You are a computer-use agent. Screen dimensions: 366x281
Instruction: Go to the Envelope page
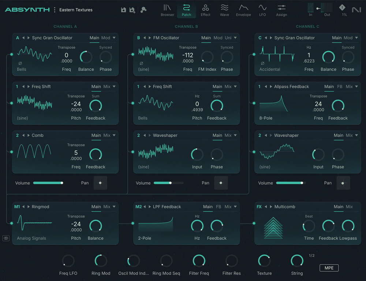(x=243, y=11)
